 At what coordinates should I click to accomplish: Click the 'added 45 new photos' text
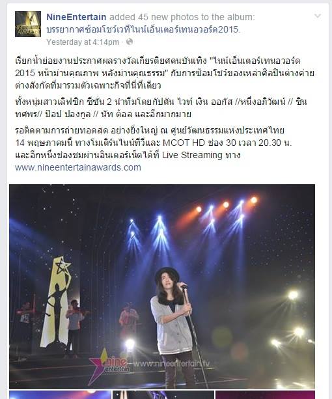182,17
